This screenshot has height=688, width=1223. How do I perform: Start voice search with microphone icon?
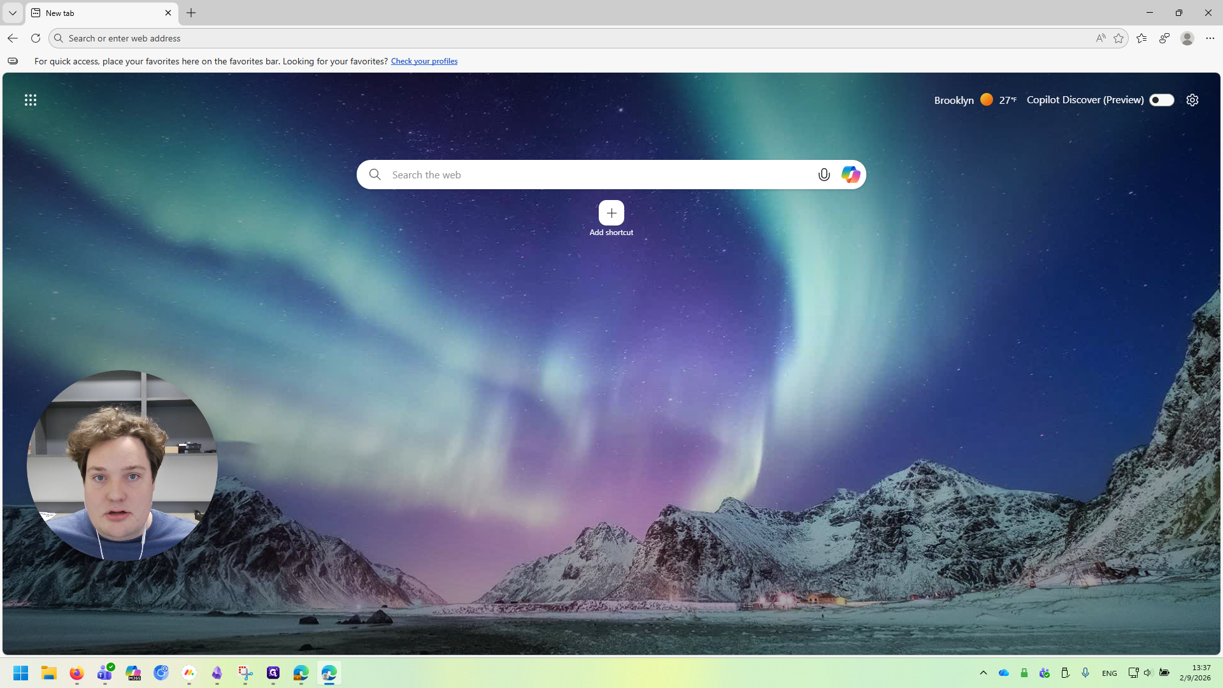(824, 175)
